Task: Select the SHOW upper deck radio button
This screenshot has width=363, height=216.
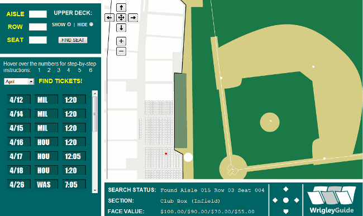Action: (x=69, y=25)
